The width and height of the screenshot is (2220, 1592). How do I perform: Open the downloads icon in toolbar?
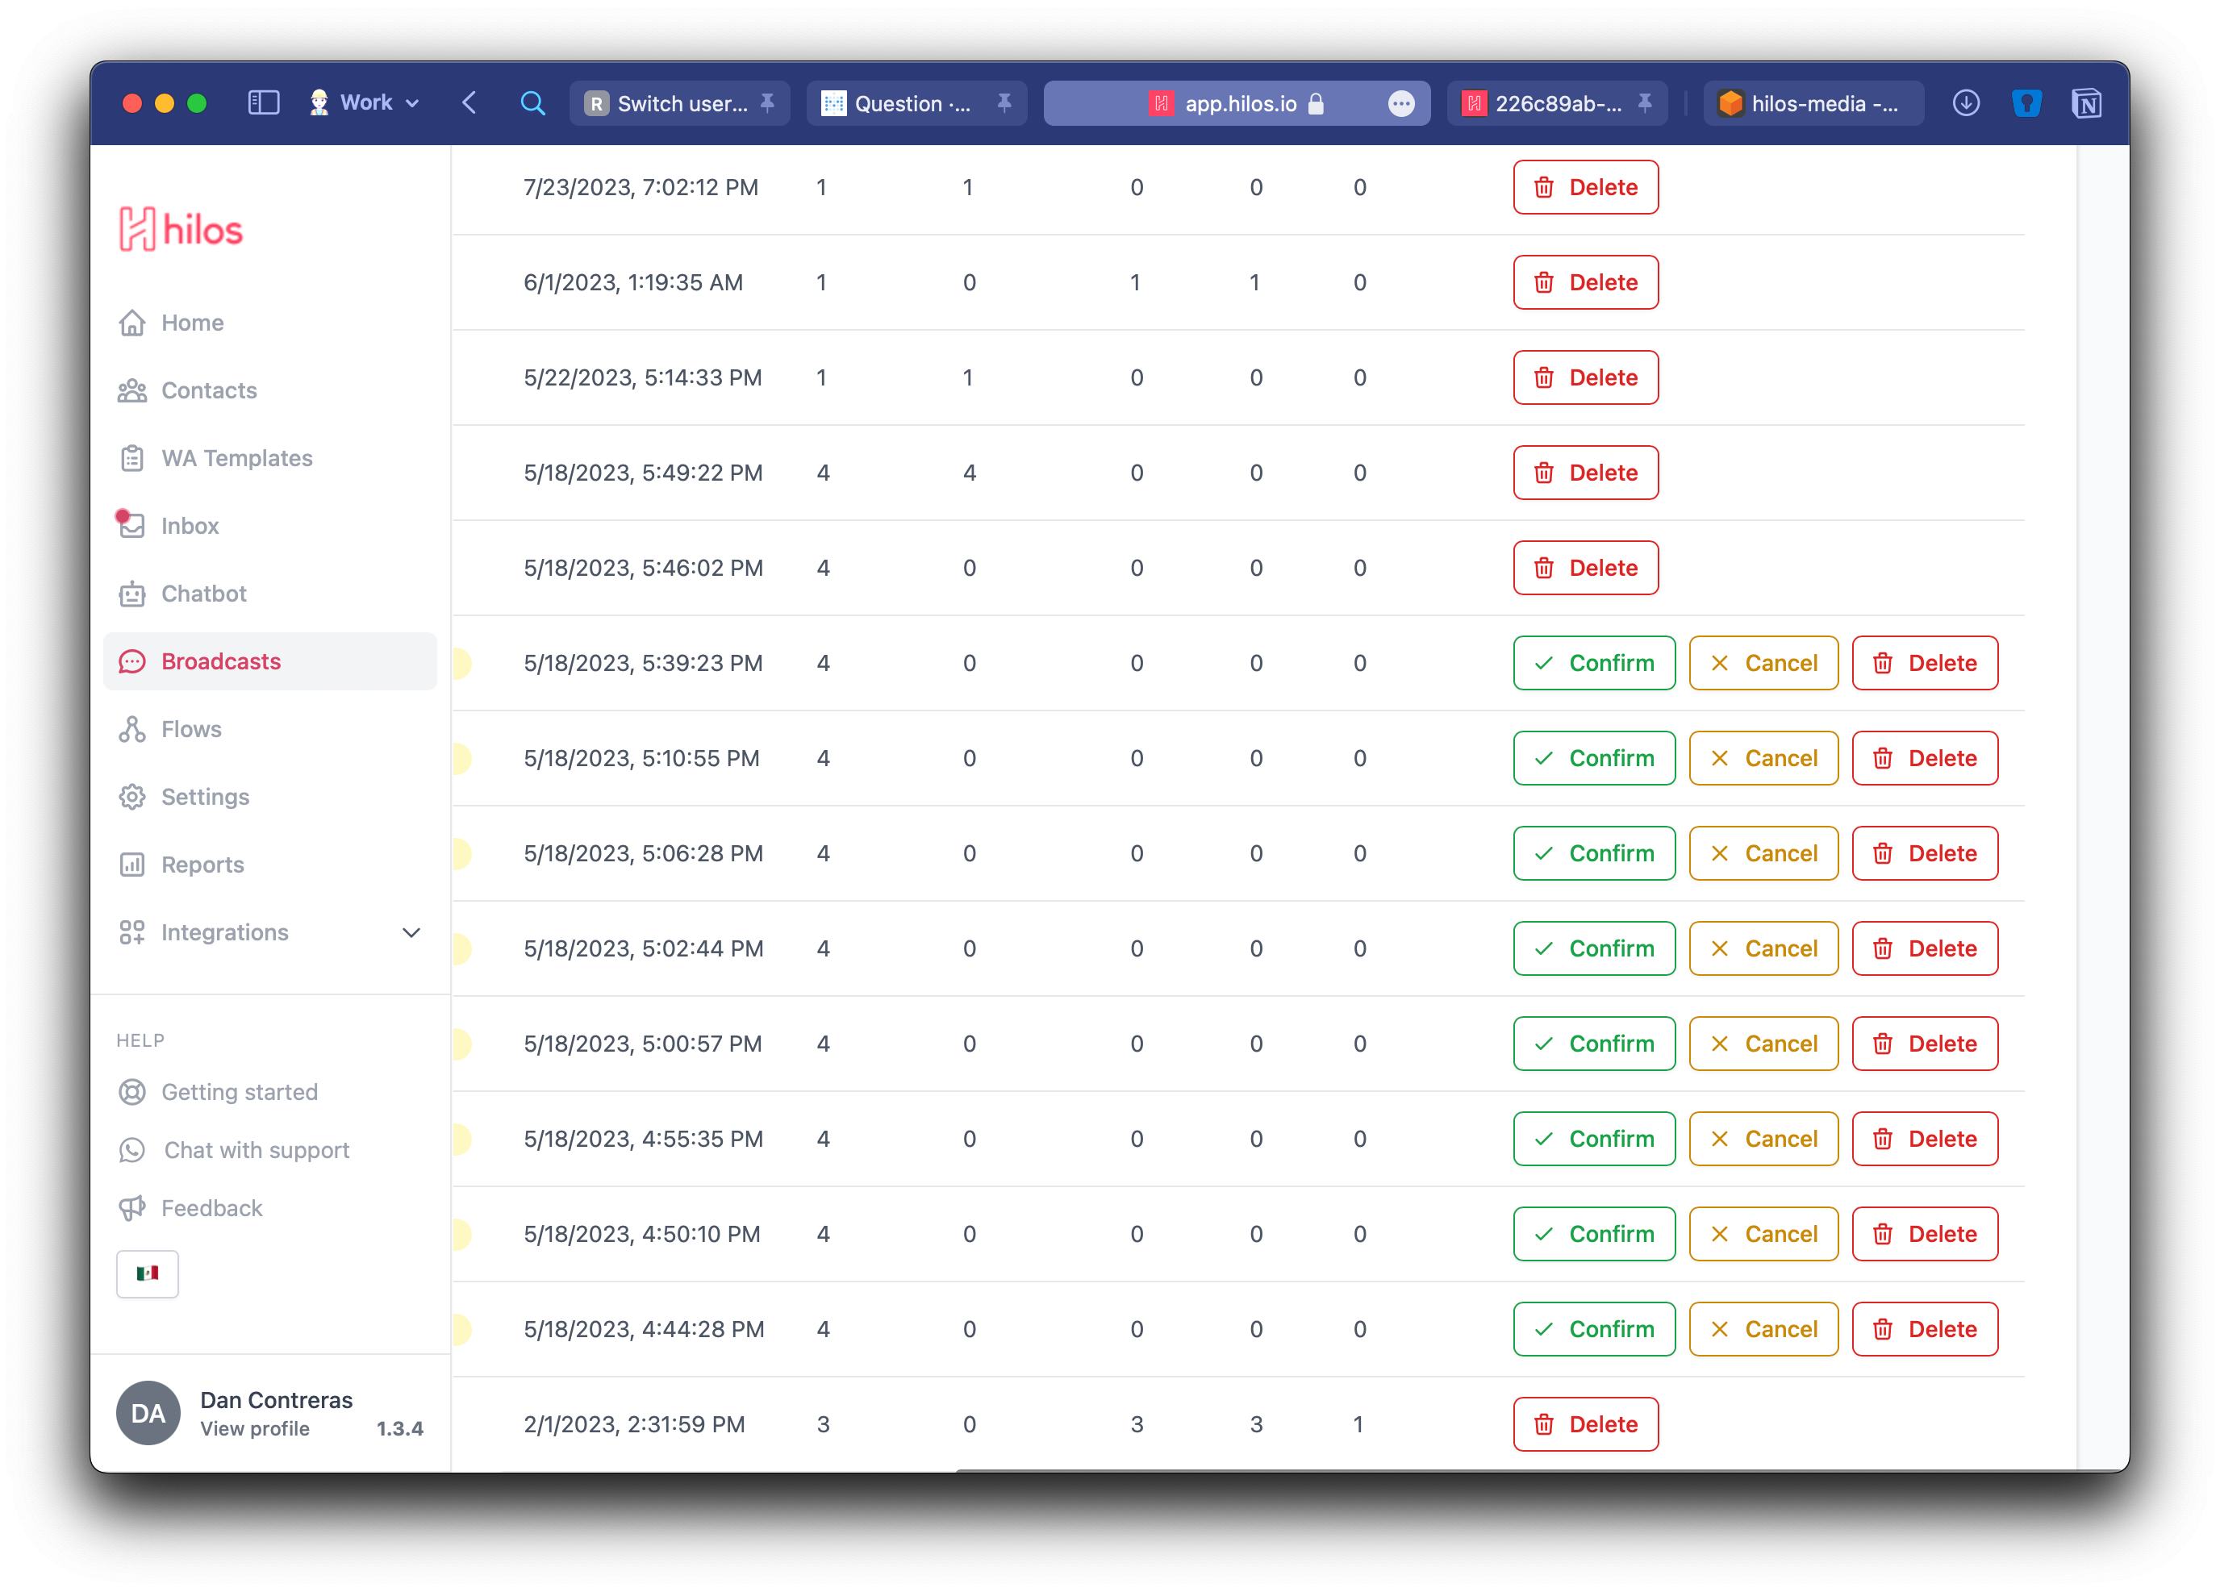tap(1966, 102)
